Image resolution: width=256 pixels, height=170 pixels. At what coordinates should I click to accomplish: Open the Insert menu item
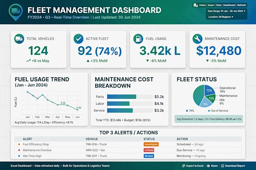[x=211, y=5]
